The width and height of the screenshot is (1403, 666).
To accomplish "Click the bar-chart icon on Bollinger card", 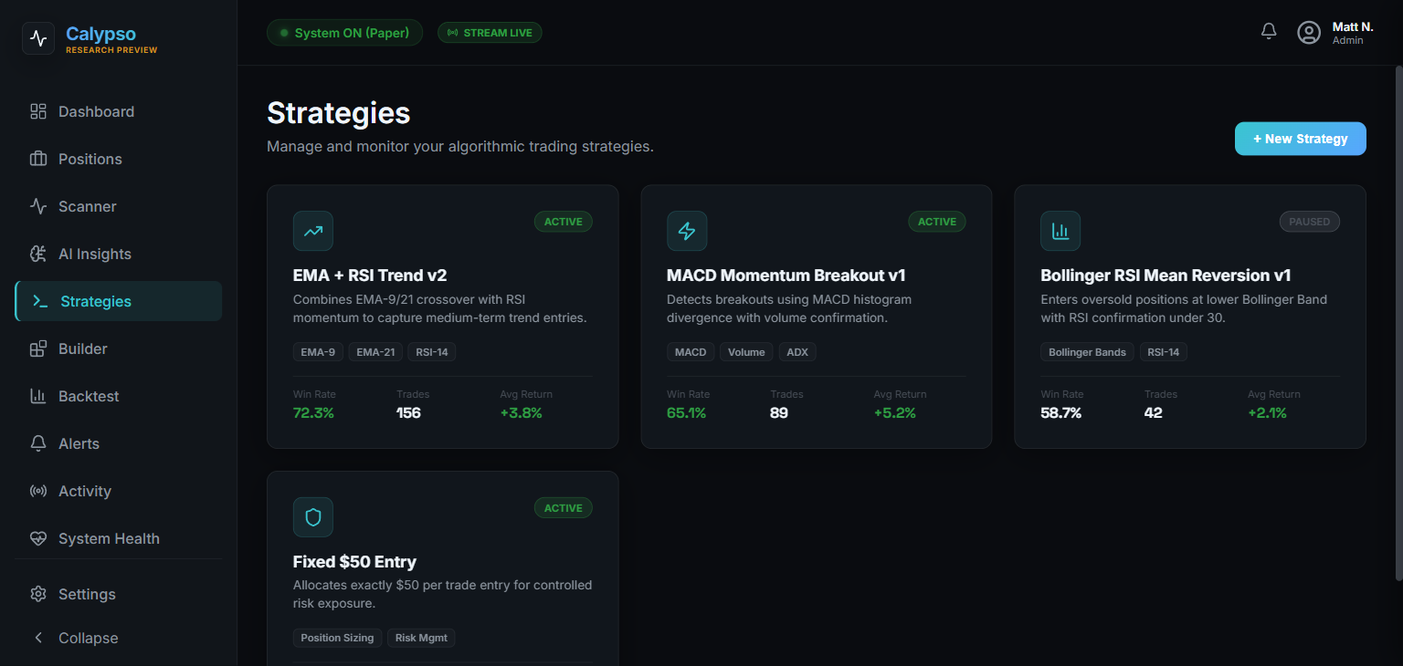I will coord(1060,231).
